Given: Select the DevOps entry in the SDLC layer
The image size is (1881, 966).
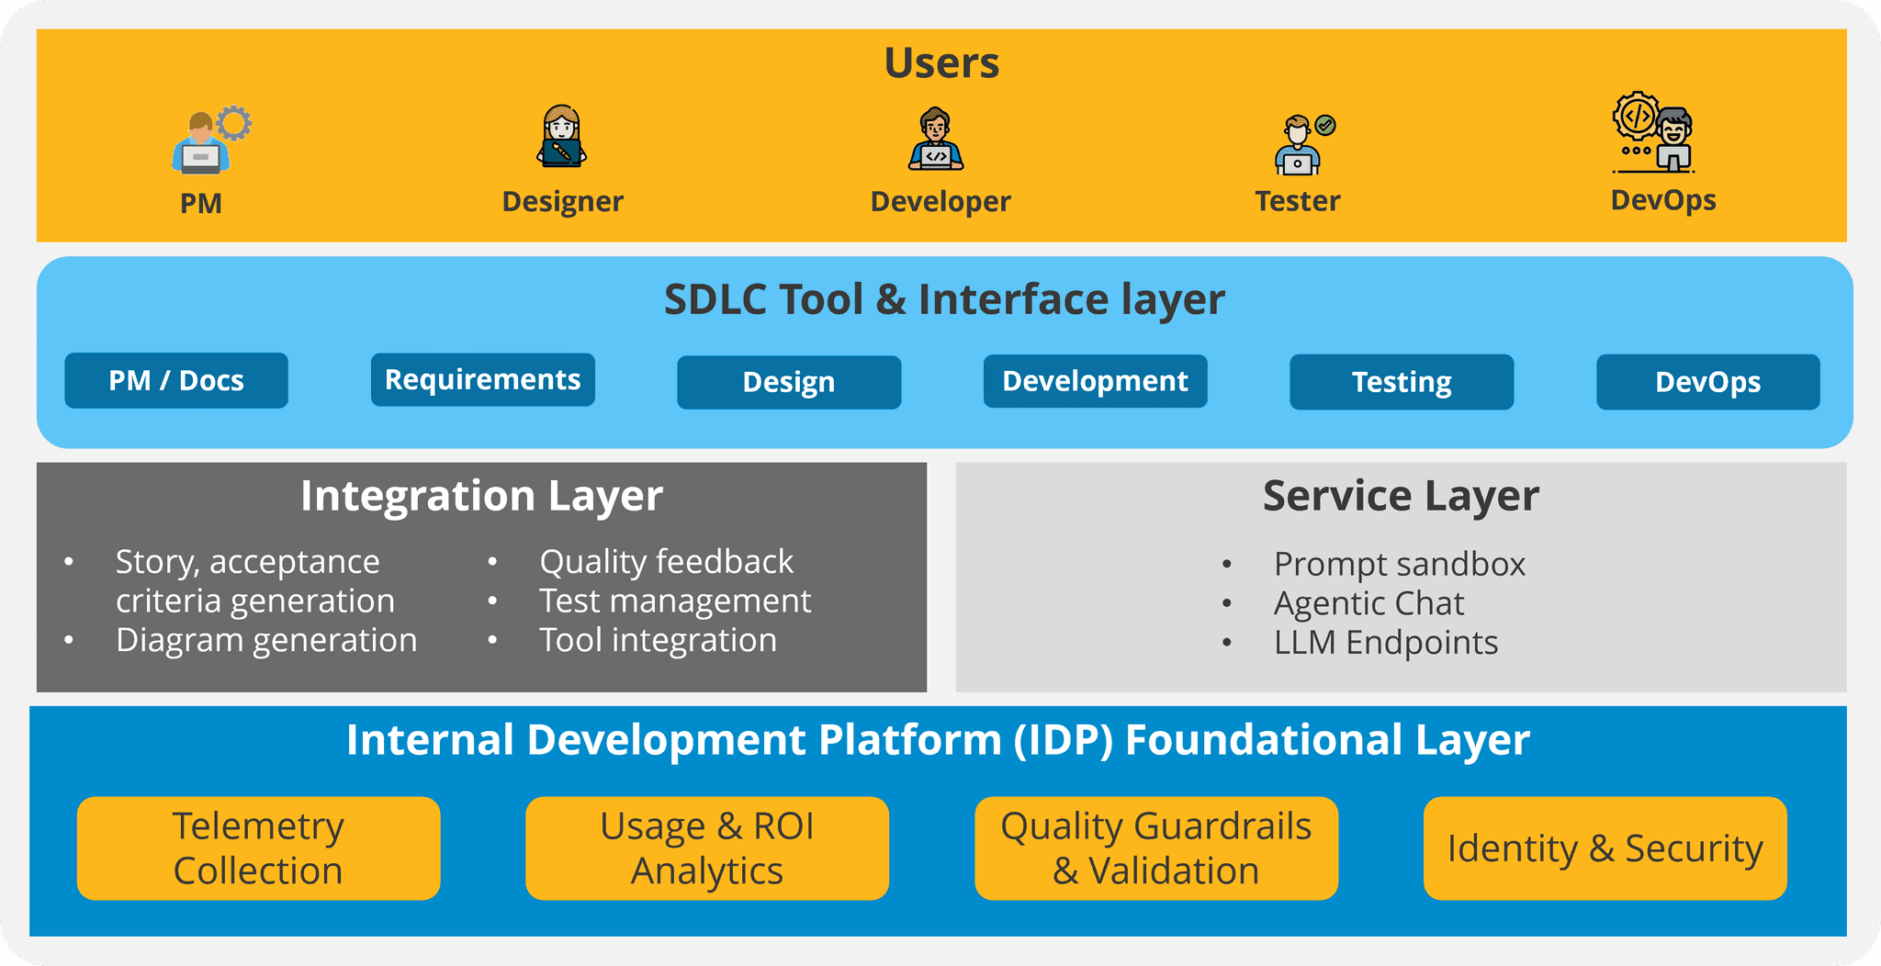Looking at the screenshot, I should pos(1706,382).
